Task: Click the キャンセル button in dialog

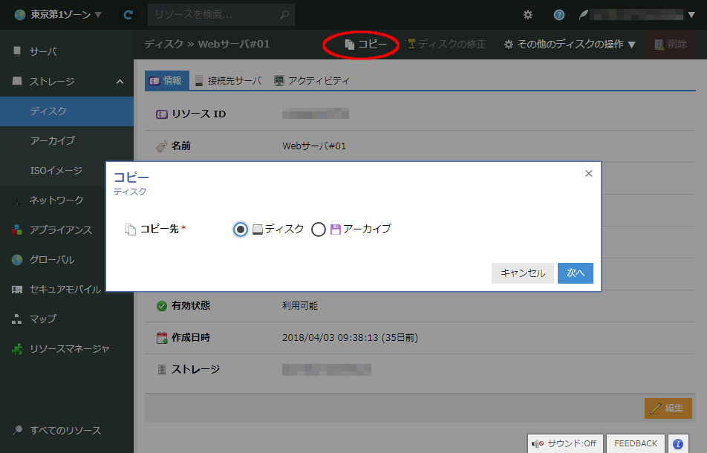Action: coord(522,273)
